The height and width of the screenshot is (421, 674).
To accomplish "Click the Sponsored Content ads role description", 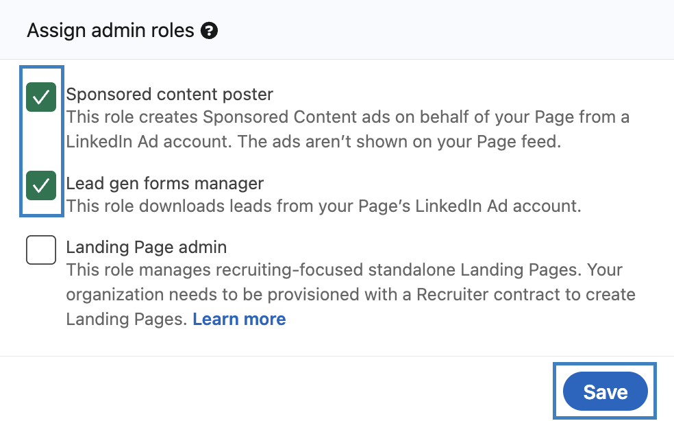I will pyautogui.click(x=347, y=129).
